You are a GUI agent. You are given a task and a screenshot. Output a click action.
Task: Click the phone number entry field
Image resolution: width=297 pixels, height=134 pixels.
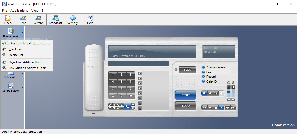coord(139,64)
